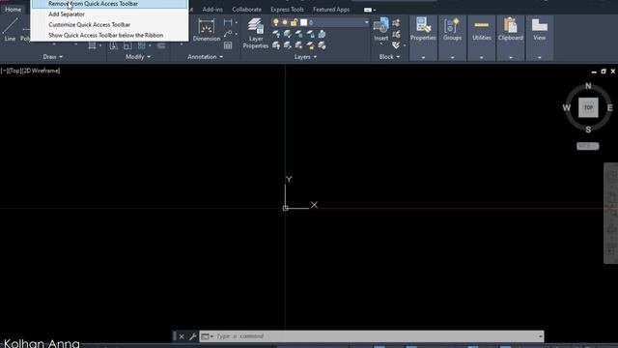Open the command line history dropdown arrow

coord(540,336)
